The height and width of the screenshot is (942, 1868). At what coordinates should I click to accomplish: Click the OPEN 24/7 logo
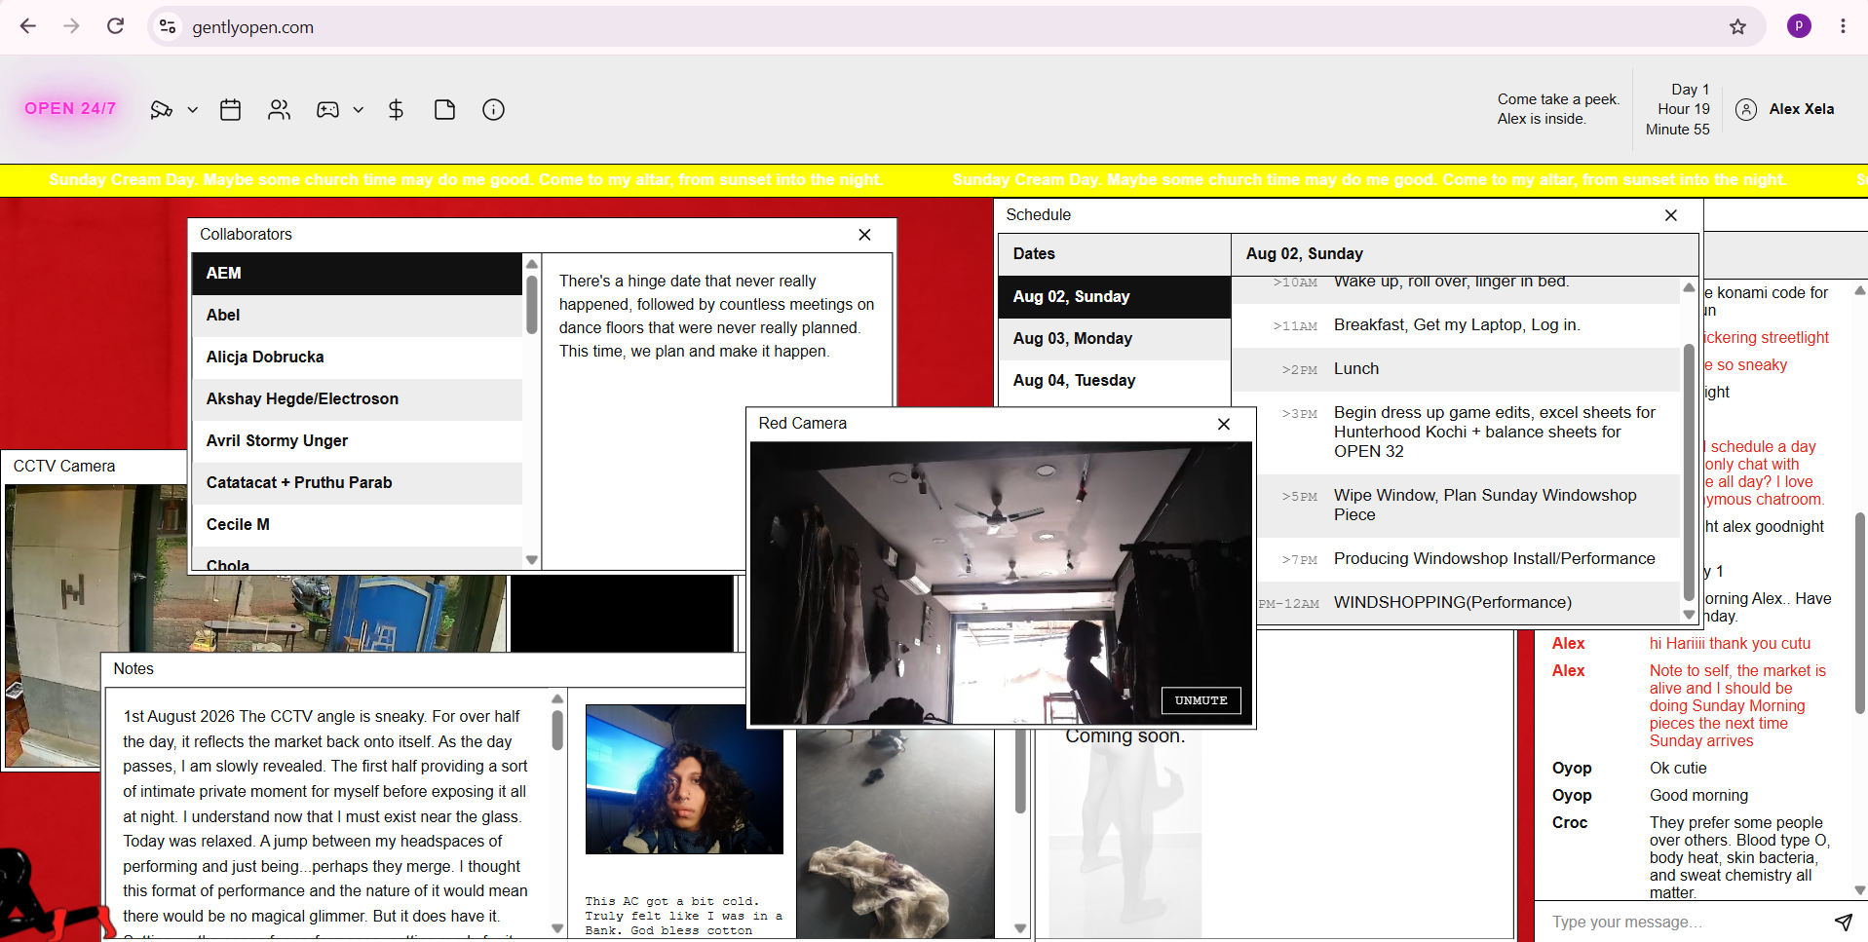coord(70,108)
